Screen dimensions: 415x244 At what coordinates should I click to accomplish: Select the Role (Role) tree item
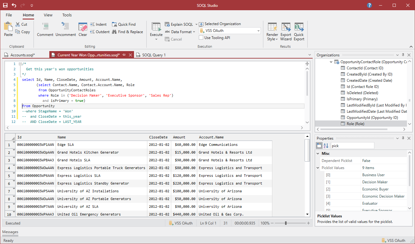[355, 124]
